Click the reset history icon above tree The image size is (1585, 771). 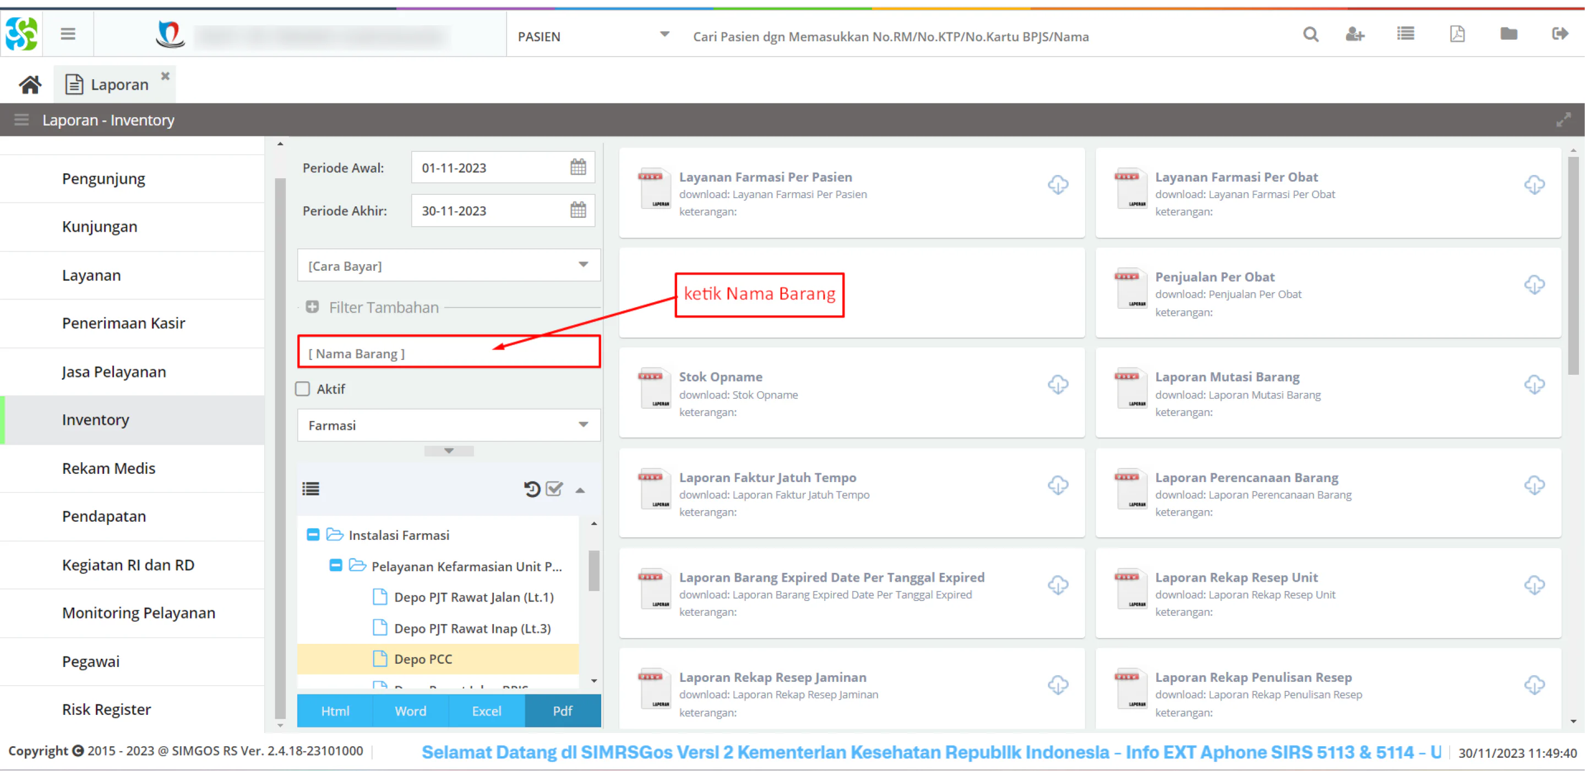(x=532, y=489)
